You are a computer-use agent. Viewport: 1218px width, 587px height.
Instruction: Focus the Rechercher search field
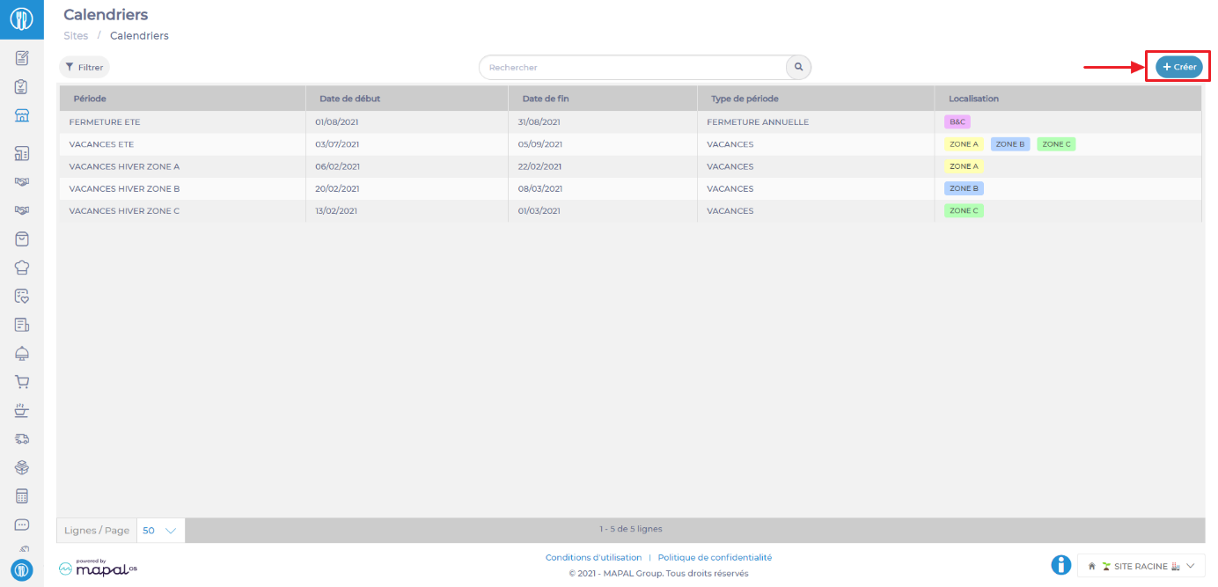633,67
